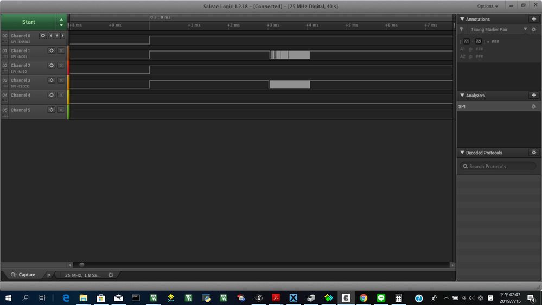
Task: Click MOSI data burst on Channel 1 waveform
Action: pyautogui.click(x=290, y=55)
